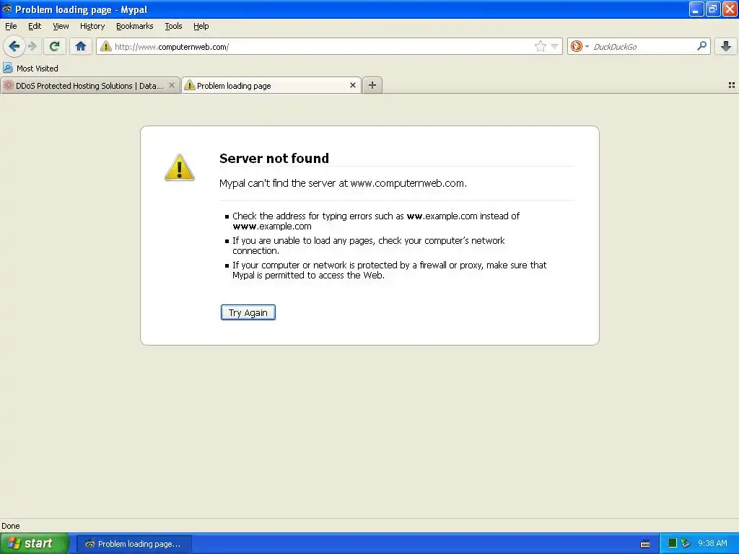Open the home page button
Screen dimensions: 739x554
(81, 46)
